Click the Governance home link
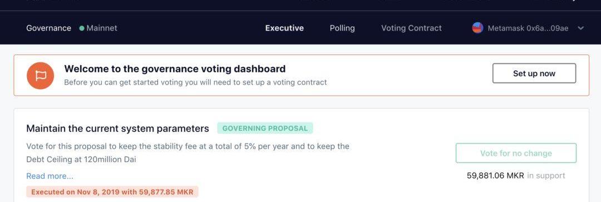Screen dimensions: 601x202 pyautogui.click(x=48, y=28)
